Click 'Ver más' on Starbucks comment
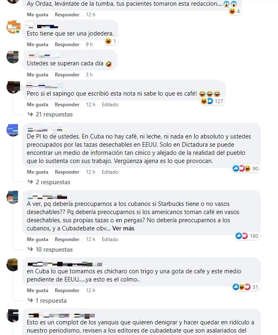Image resolution: width=278 pixels, height=335 pixels. tap(123, 228)
